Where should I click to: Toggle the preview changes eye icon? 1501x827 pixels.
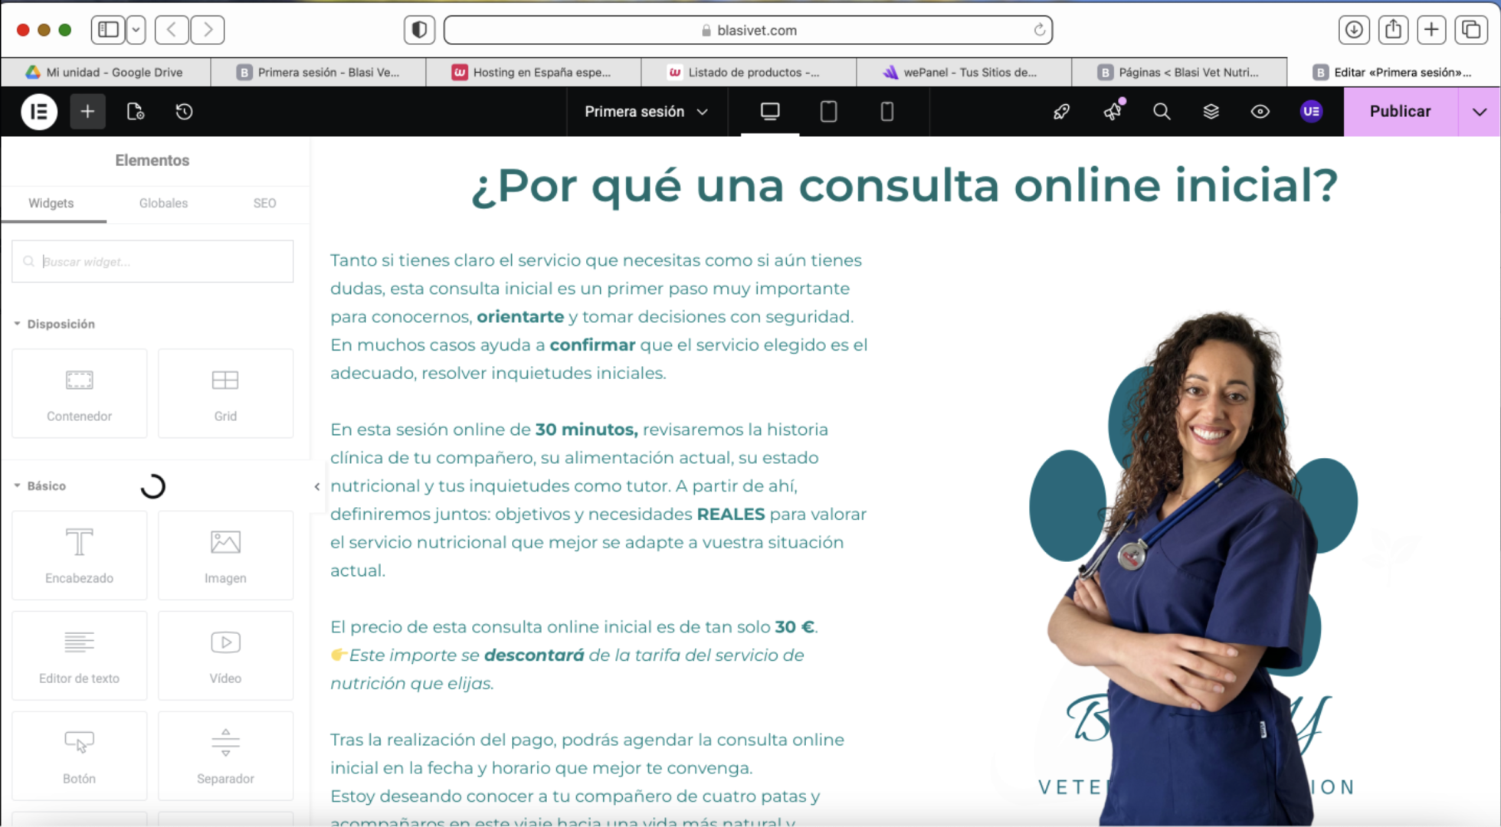point(1260,112)
